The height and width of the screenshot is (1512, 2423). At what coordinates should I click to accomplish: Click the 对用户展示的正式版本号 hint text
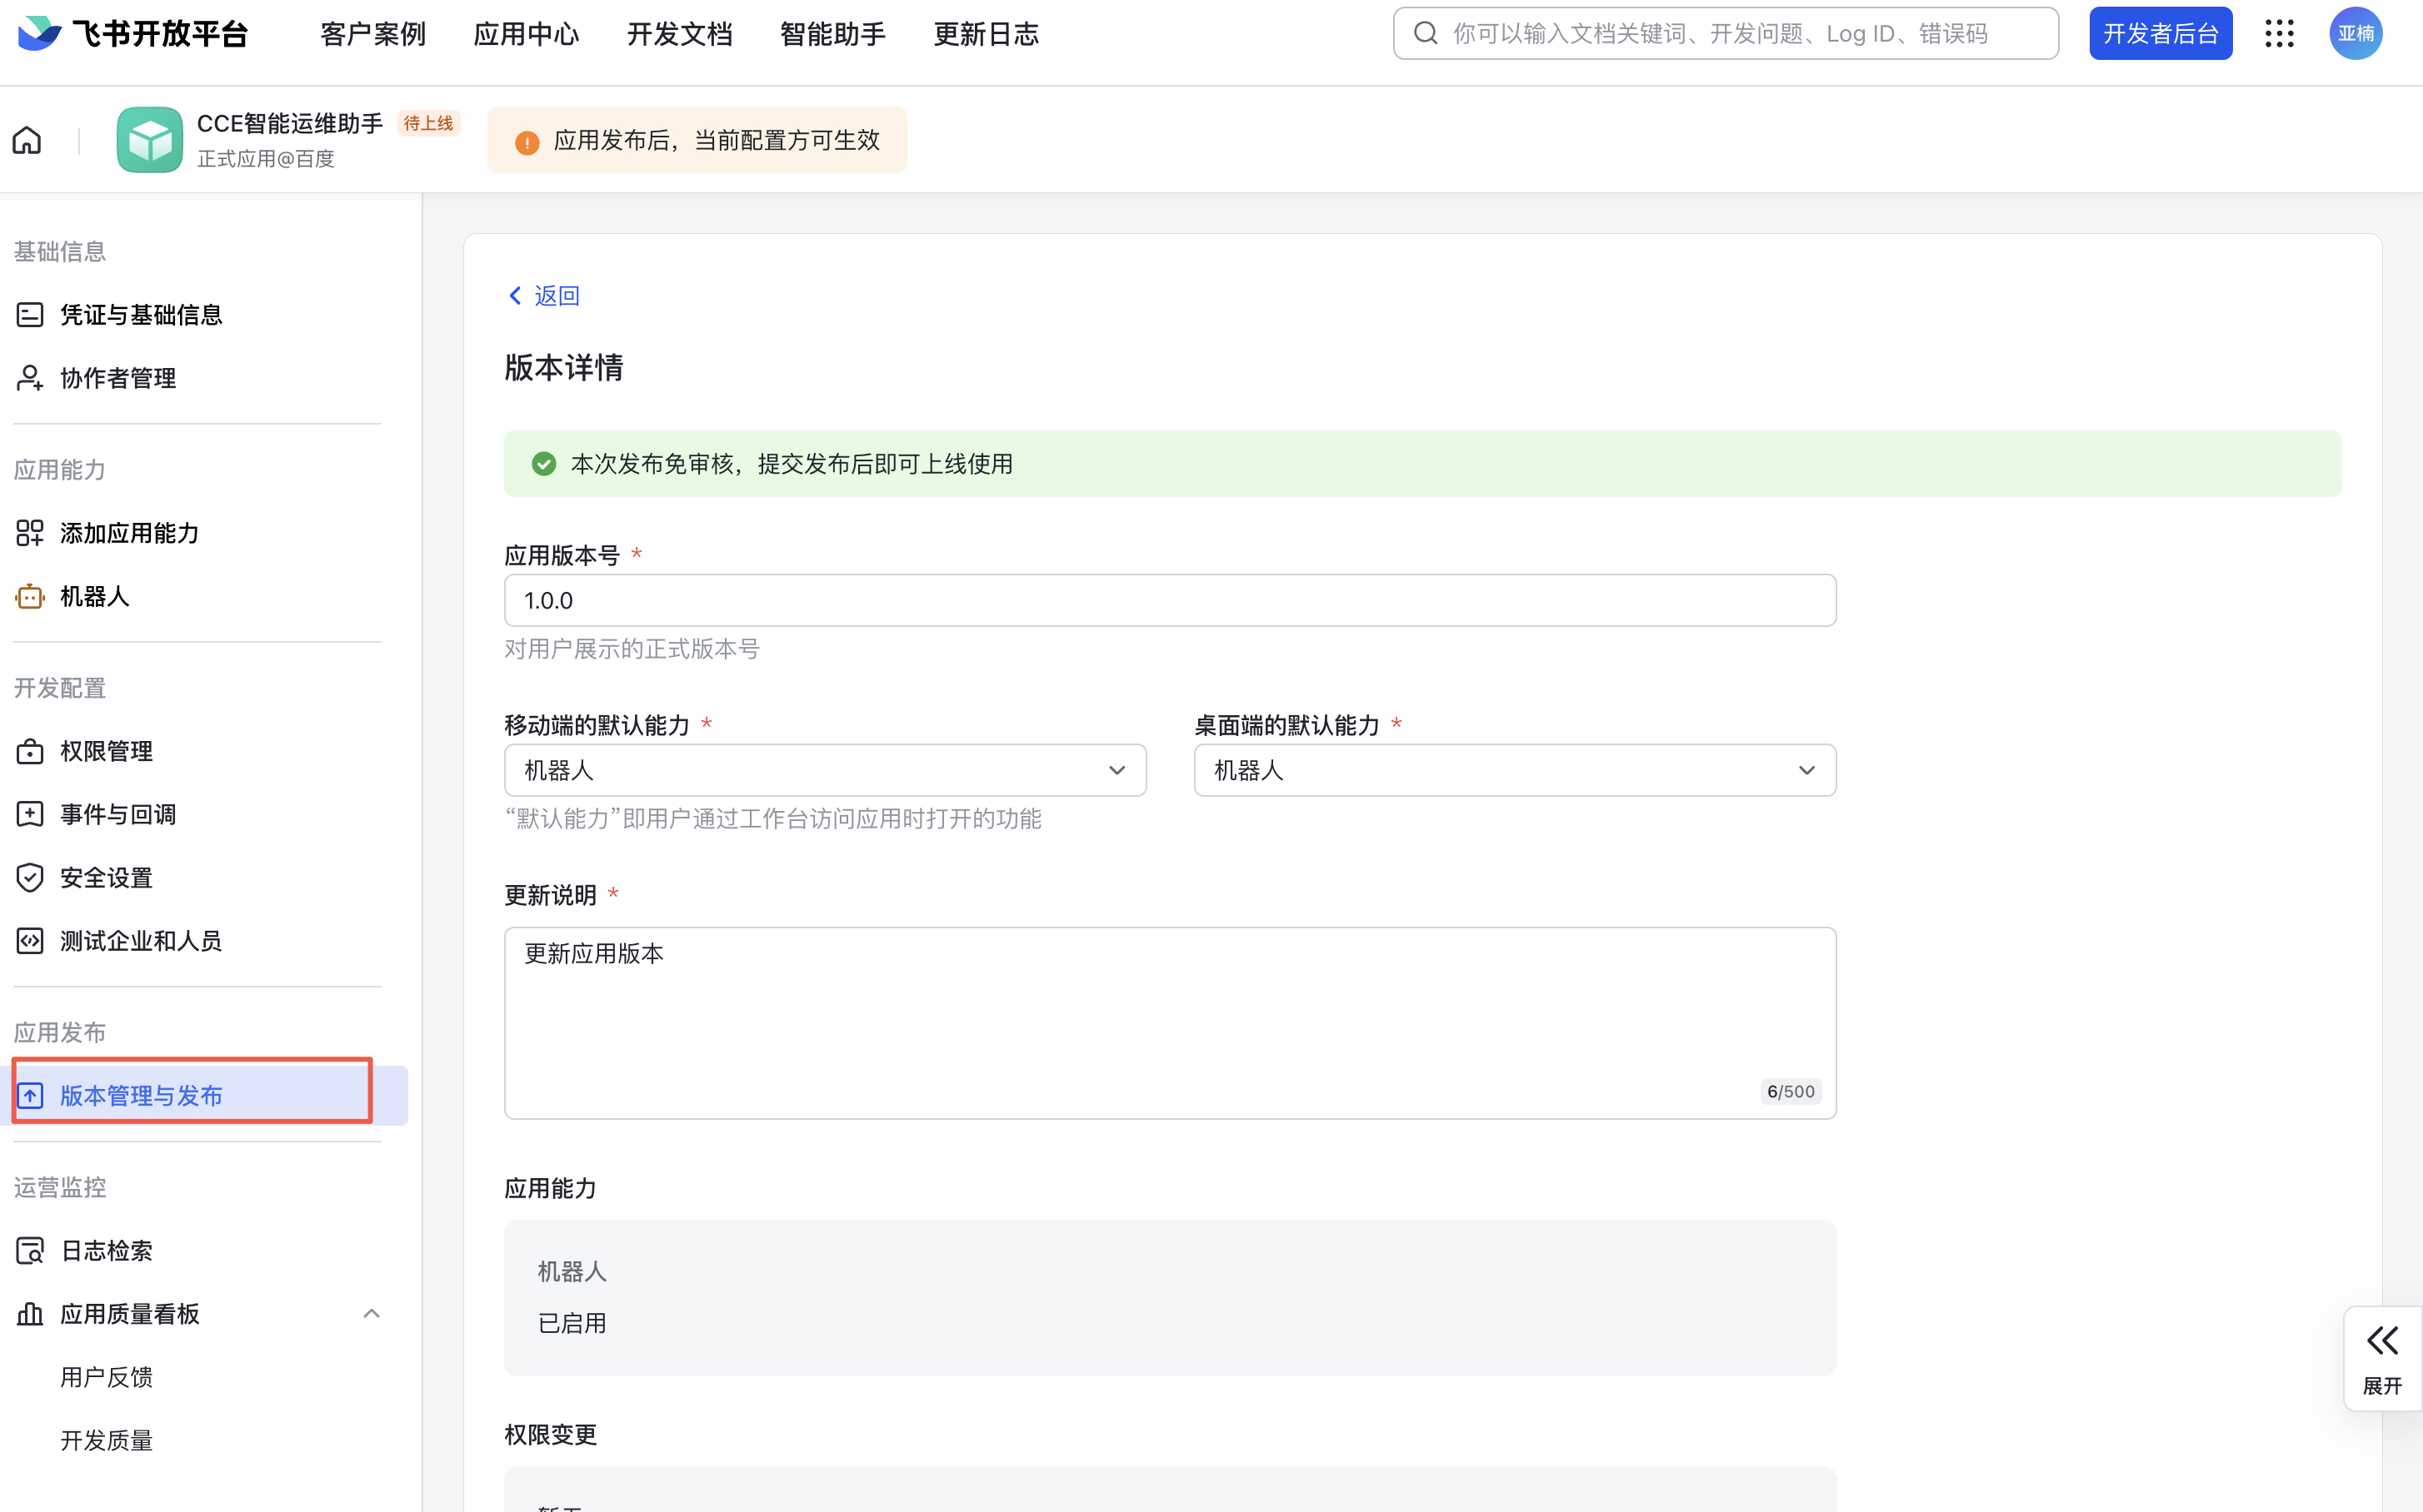click(x=632, y=649)
